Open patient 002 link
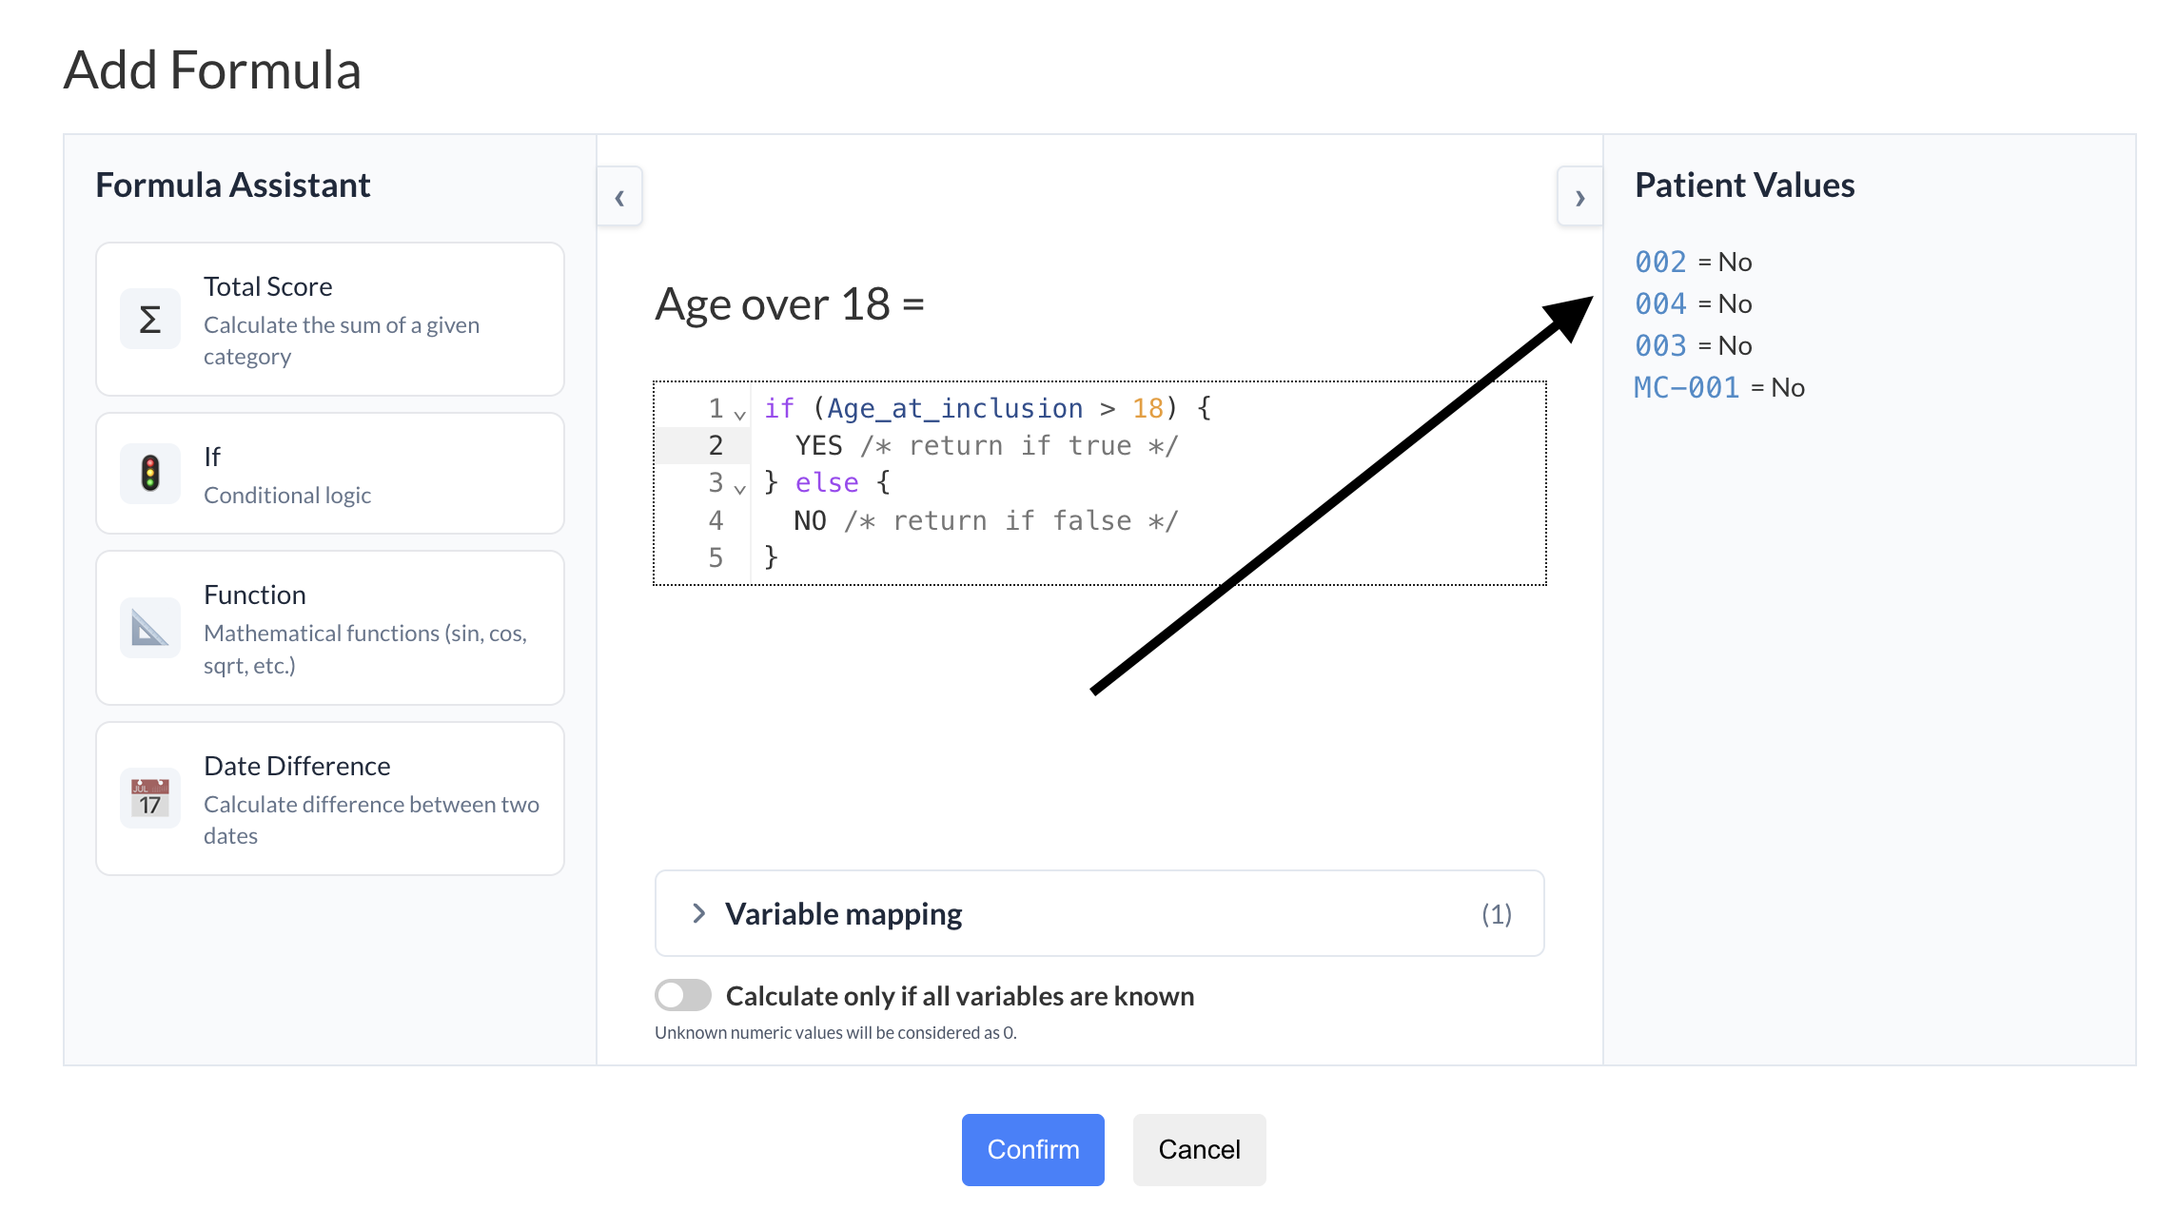2177x1229 pixels. click(x=1660, y=262)
